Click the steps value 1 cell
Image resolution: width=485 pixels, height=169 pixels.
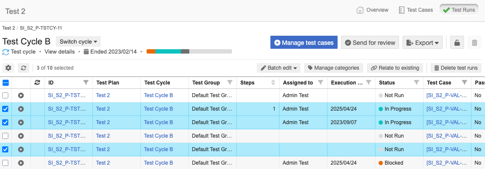point(258,109)
